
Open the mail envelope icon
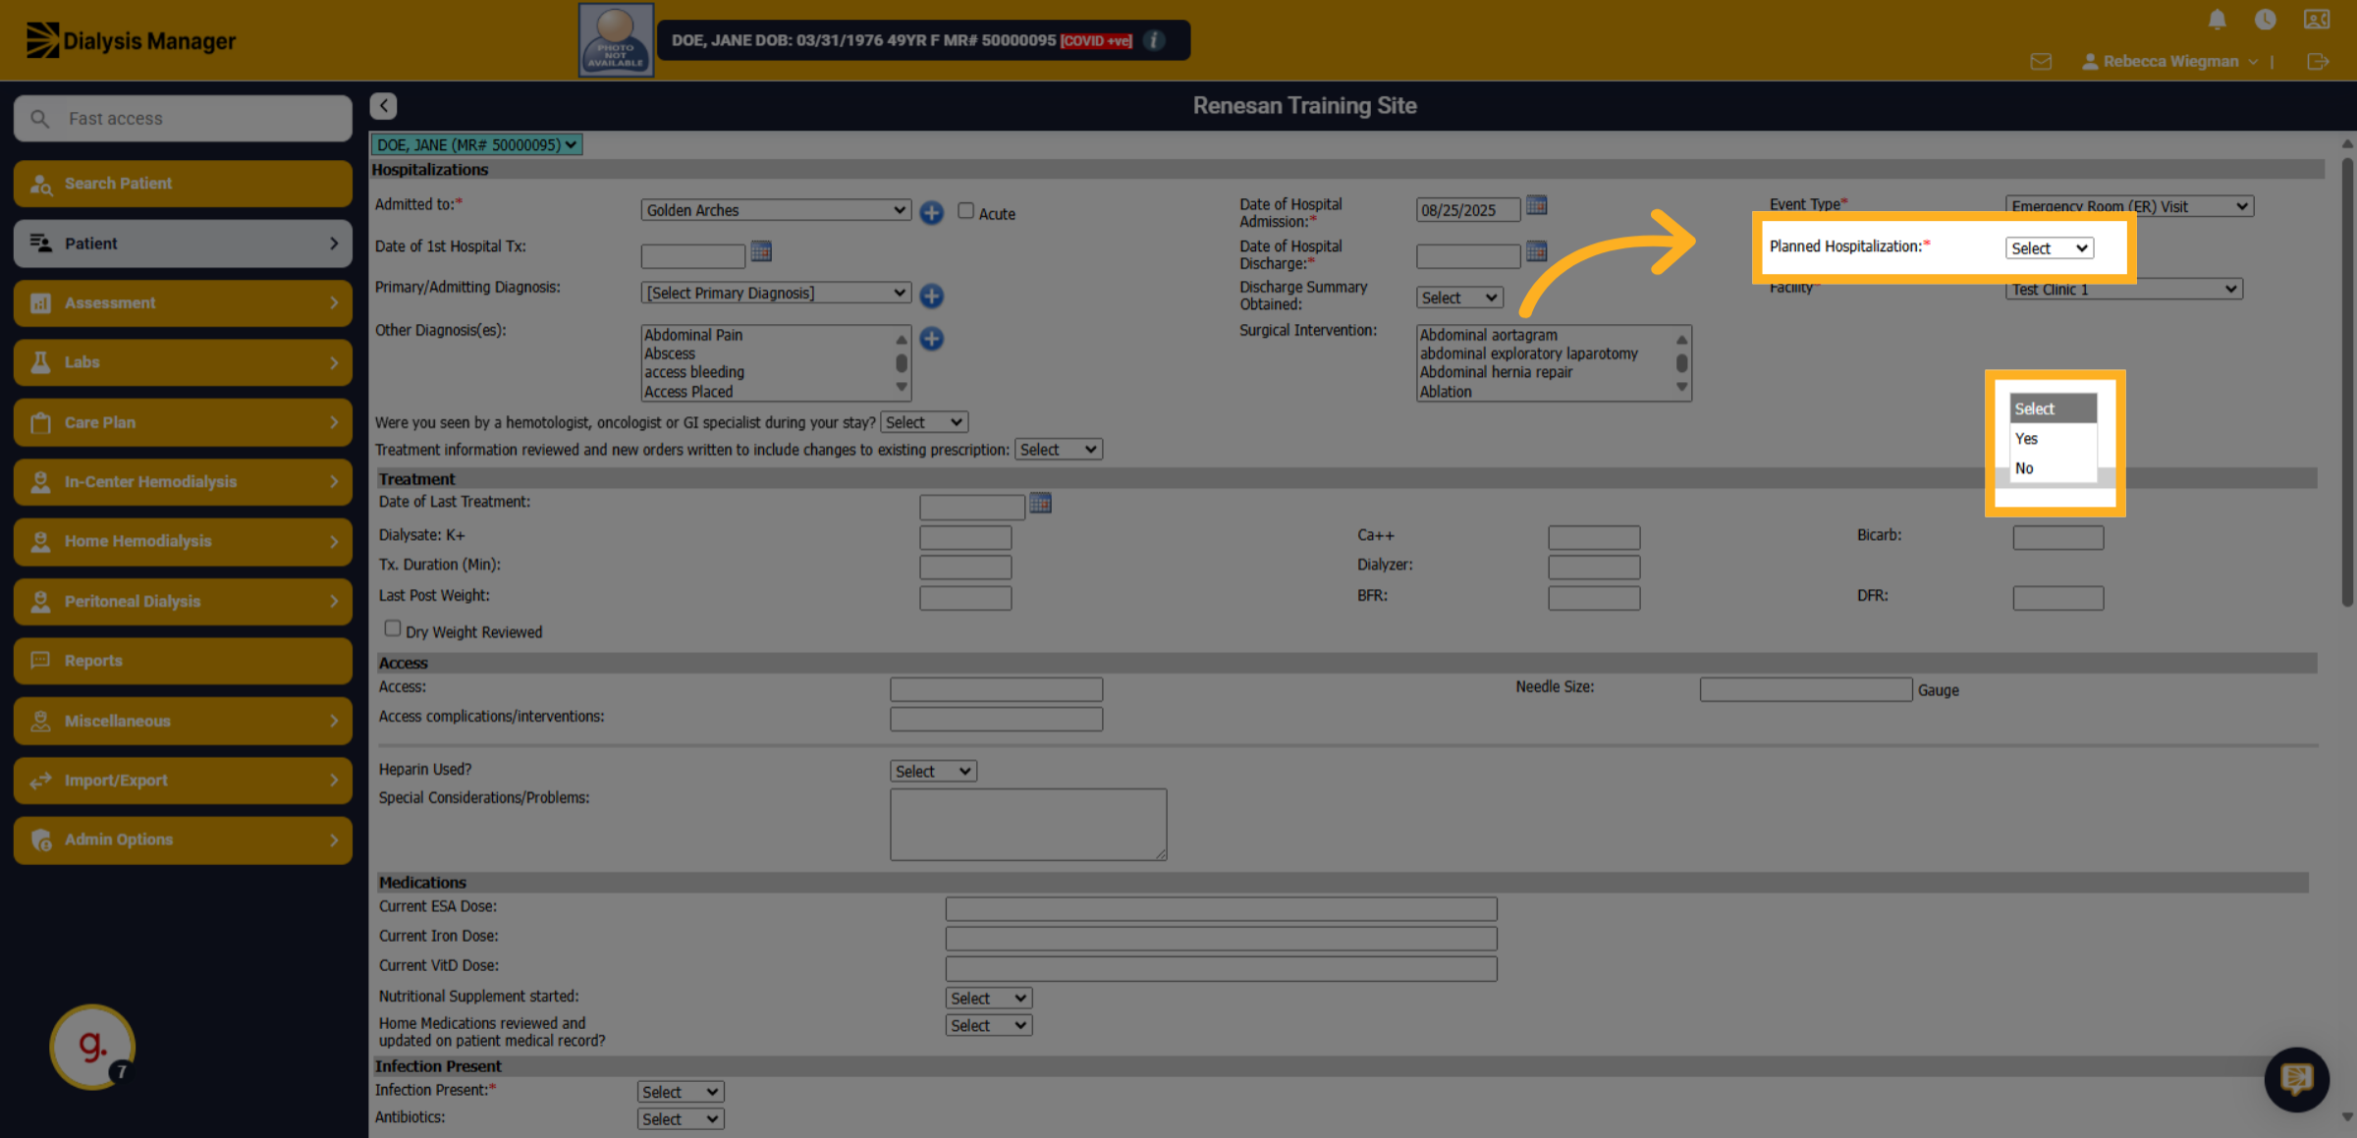pos(2041,62)
